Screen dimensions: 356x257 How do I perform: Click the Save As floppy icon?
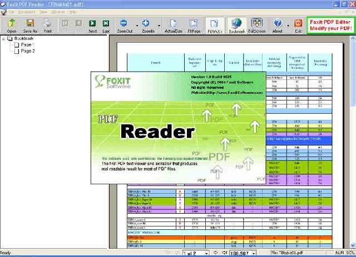point(30,23)
